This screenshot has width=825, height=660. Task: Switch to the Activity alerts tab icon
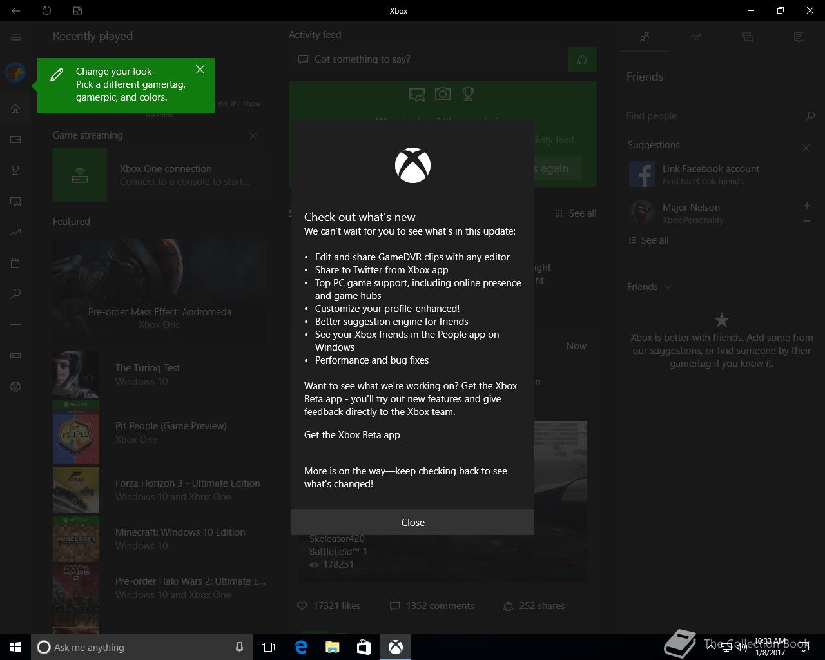tap(799, 37)
